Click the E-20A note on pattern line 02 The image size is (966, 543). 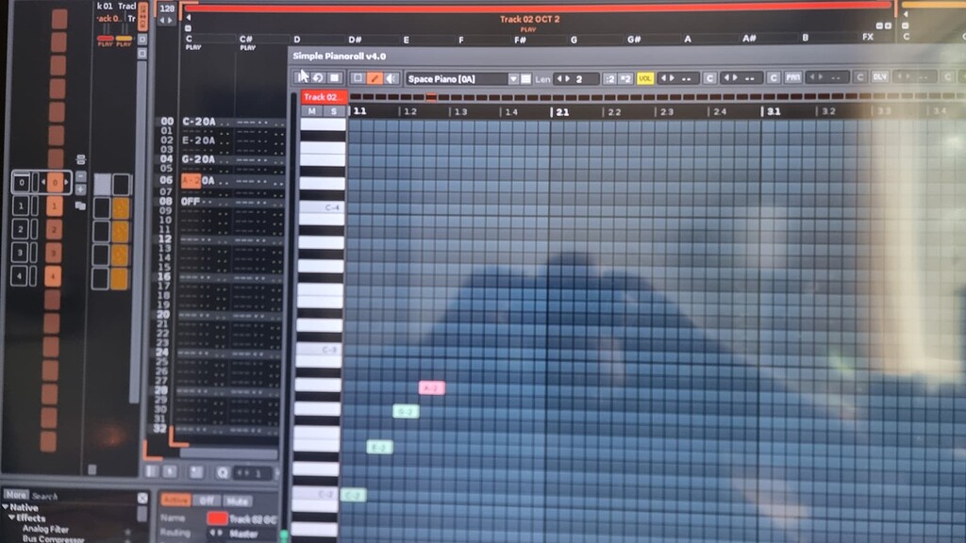coord(199,140)
